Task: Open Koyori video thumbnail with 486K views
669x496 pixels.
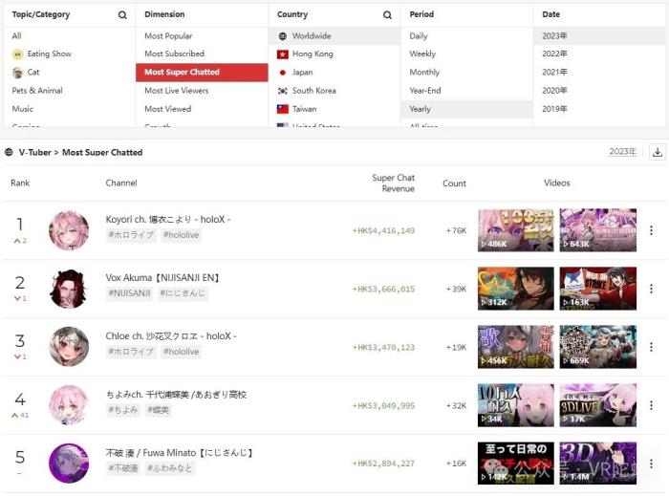Action: pyautogui.click(x=516, y=230)
